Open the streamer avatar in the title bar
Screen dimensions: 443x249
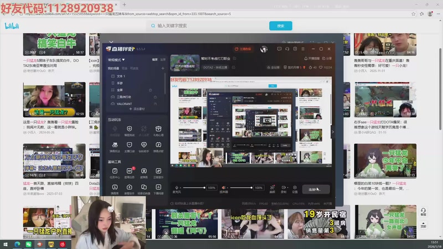(264, 49)
